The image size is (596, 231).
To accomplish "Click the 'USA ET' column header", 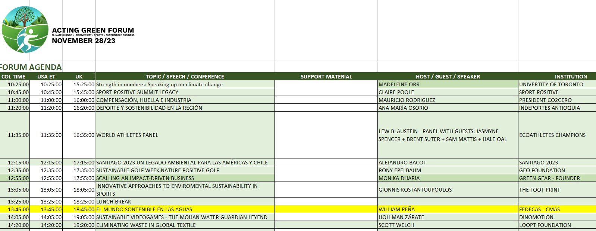I will (x=46, y=77).
